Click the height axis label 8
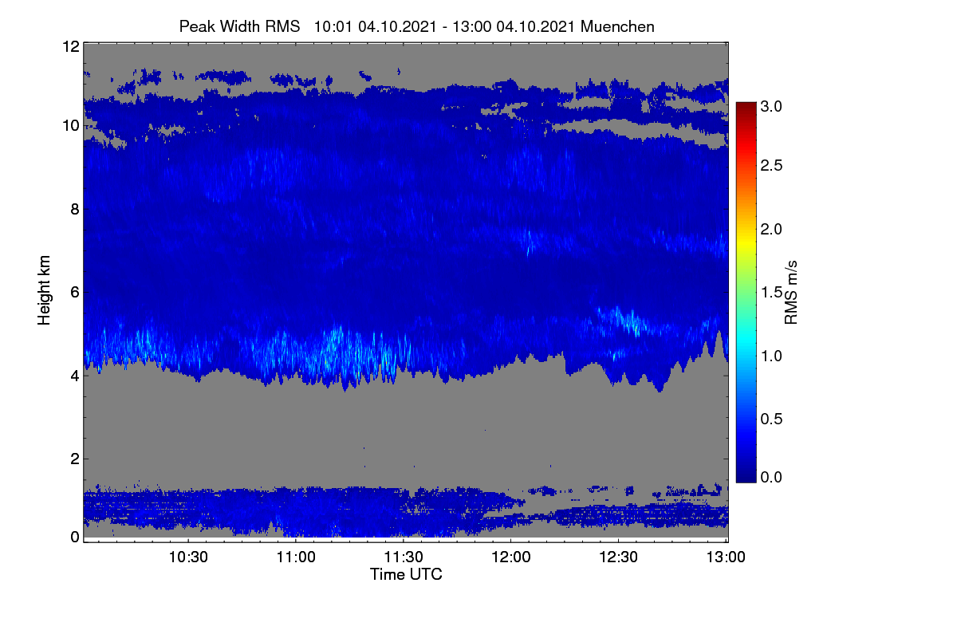 coord(74,209)
